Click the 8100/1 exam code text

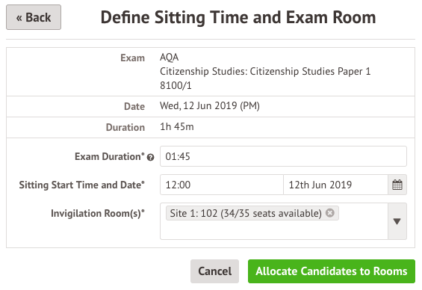[176, 86]
